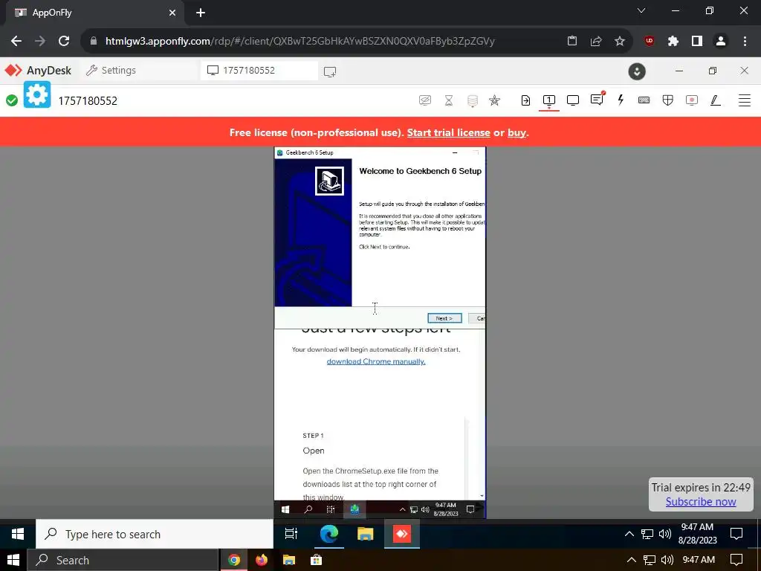This screenshot has height=571, width=761.
Task: Click the green connection status checkmark
Action: pyautogui.click(x=12, y=100)
